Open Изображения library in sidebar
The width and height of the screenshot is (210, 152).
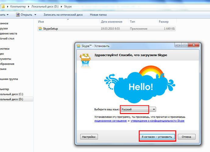[7, 64]
